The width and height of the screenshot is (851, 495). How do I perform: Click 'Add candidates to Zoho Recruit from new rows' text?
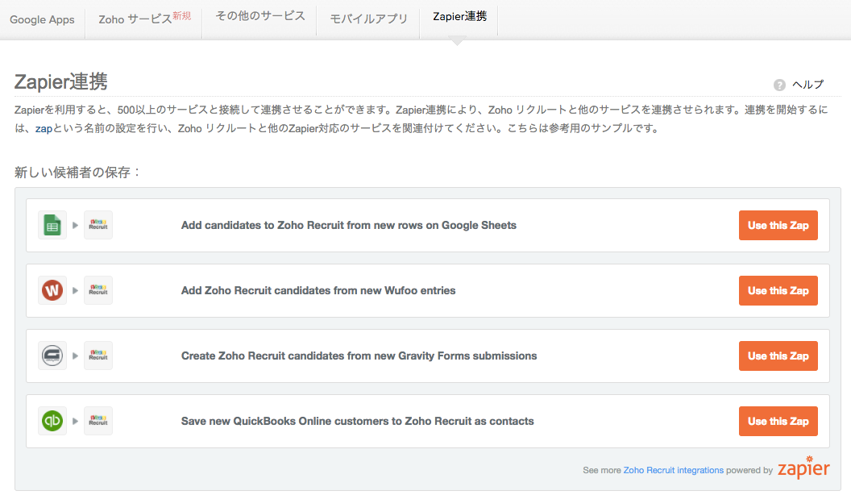[x=348, y=225]
